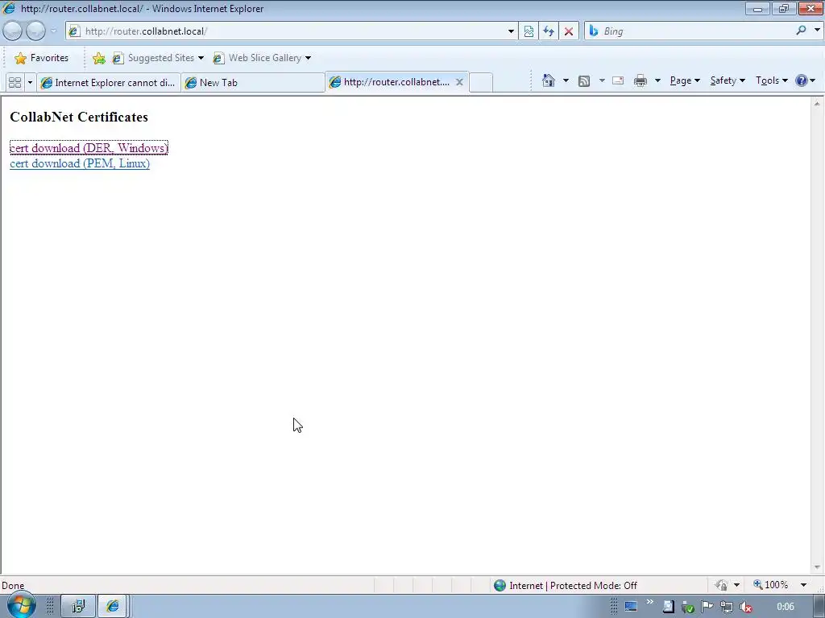Switch to the Internet Explorer cannot display tab
The height and width of the screenshot is (618, 825).
[109, 83]
